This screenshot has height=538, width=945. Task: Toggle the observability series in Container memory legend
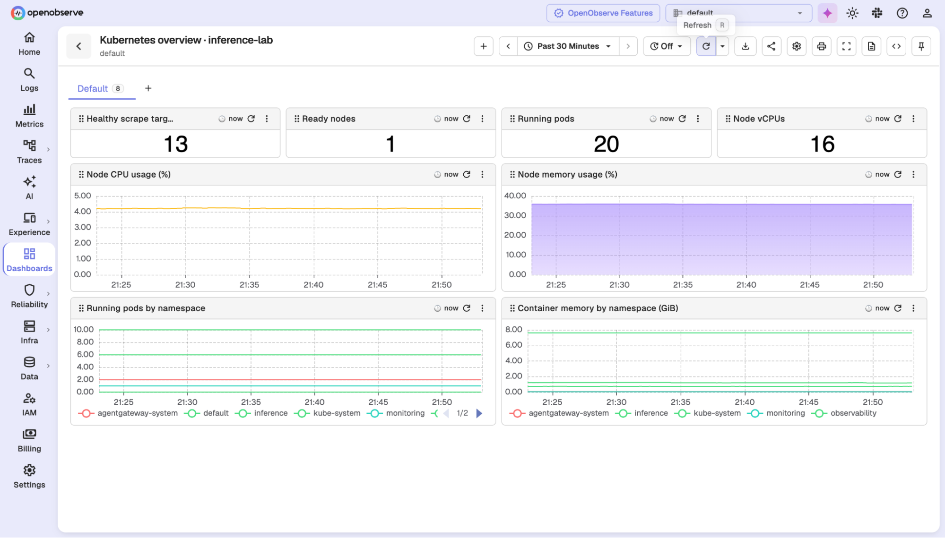844,413
